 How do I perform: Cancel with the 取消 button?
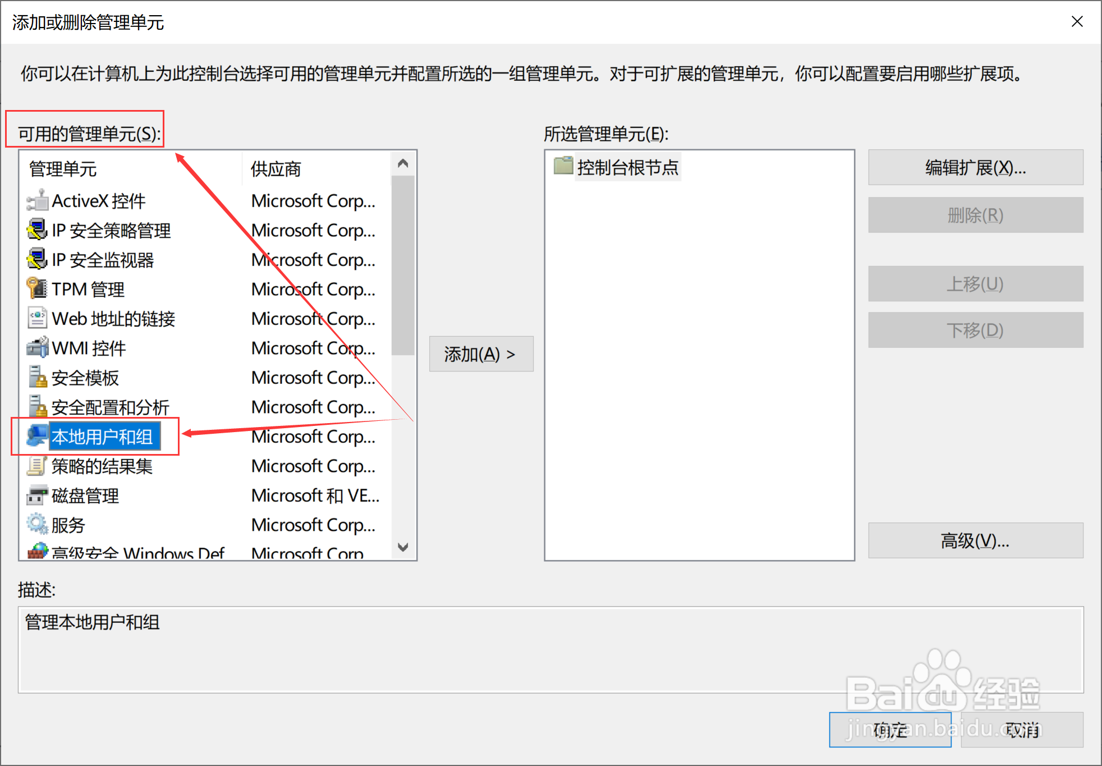pos(1022,730)
